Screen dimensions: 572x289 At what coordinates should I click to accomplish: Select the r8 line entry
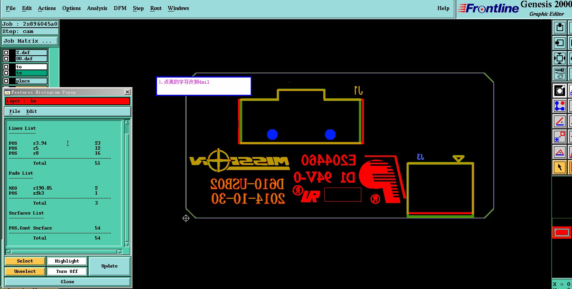pyautogui.click(x=55, y=153)
